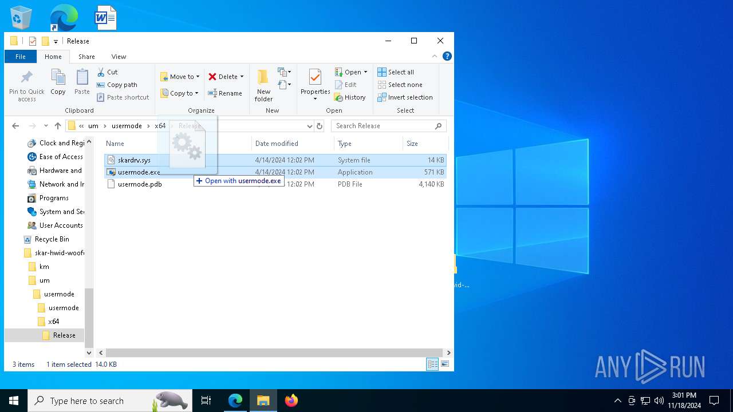Screen dimensions: 733x412
Task: Go Back with the arrow button
Action: click(15, 126)
